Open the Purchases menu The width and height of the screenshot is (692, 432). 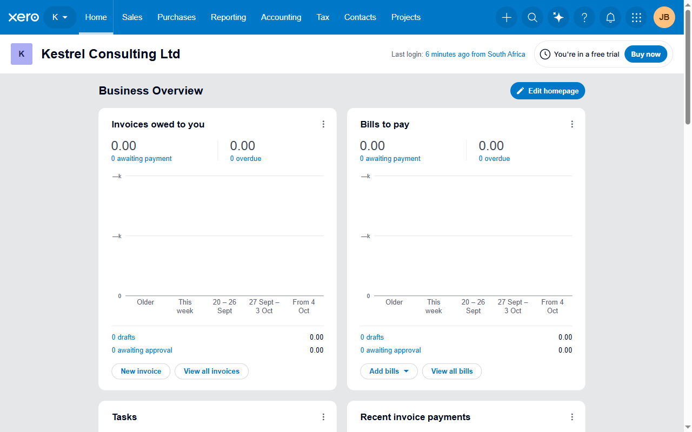[176, 17]
